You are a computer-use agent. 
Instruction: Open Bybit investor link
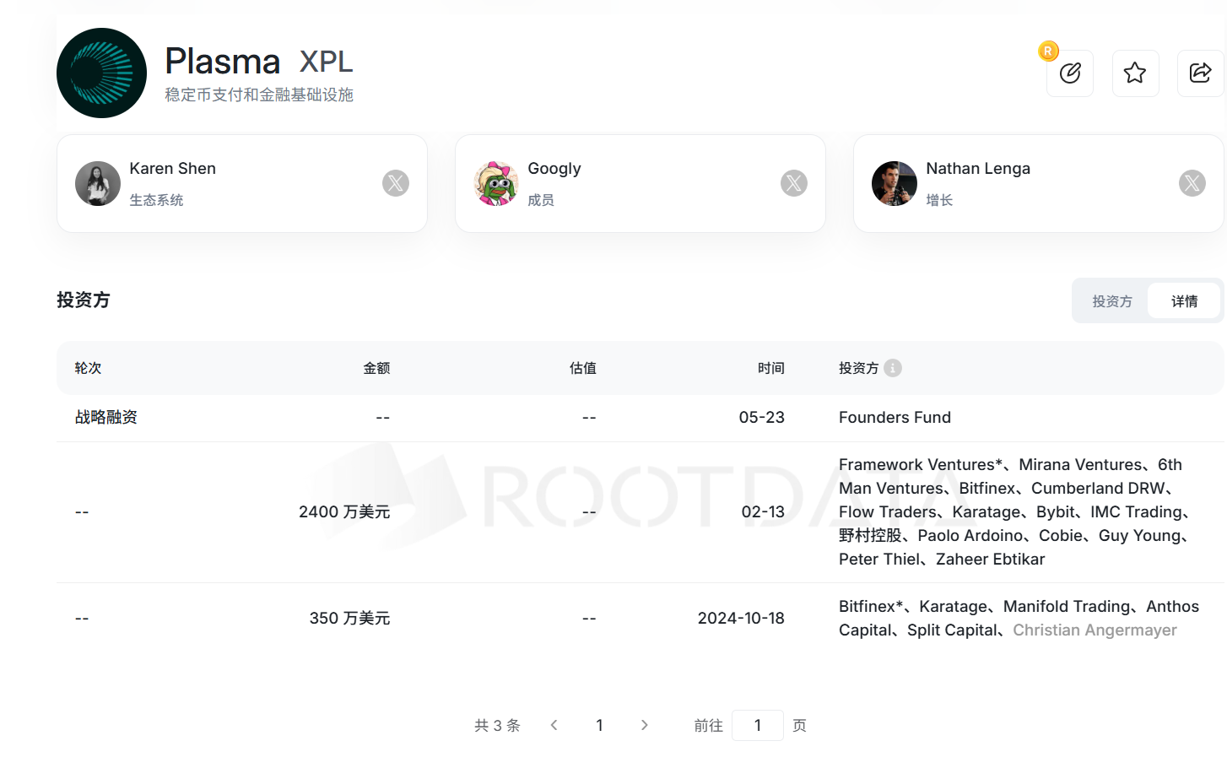pos(1056,511)
